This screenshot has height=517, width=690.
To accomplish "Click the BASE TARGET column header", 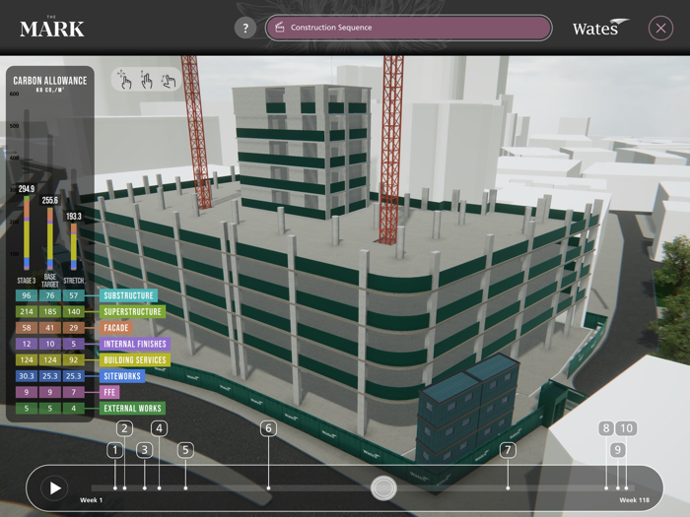I will coord(50,281).
